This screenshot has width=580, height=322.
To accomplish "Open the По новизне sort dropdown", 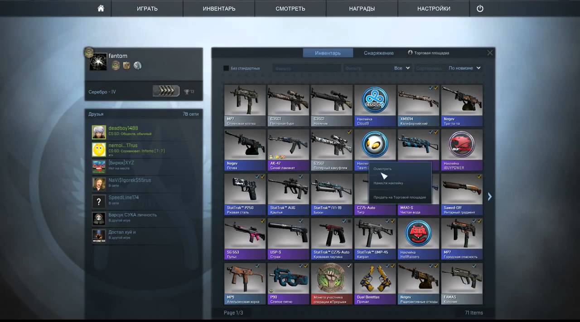I will coord(464,68).
